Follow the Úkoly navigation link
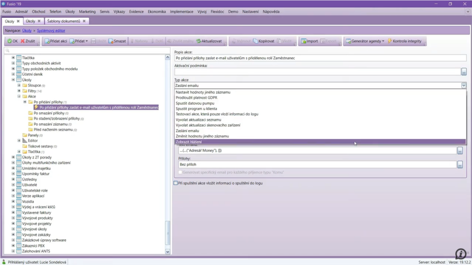The height and width of the screenshot is (265, 472). coord(27,30)
